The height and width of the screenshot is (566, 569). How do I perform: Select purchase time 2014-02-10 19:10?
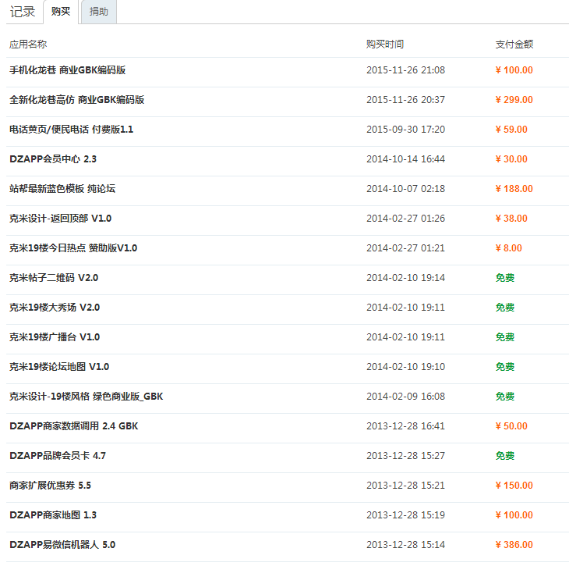click(x=405, y=367)
